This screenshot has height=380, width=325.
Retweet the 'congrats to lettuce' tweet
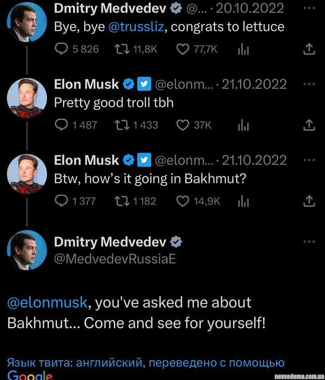click(x=121, y=49)
